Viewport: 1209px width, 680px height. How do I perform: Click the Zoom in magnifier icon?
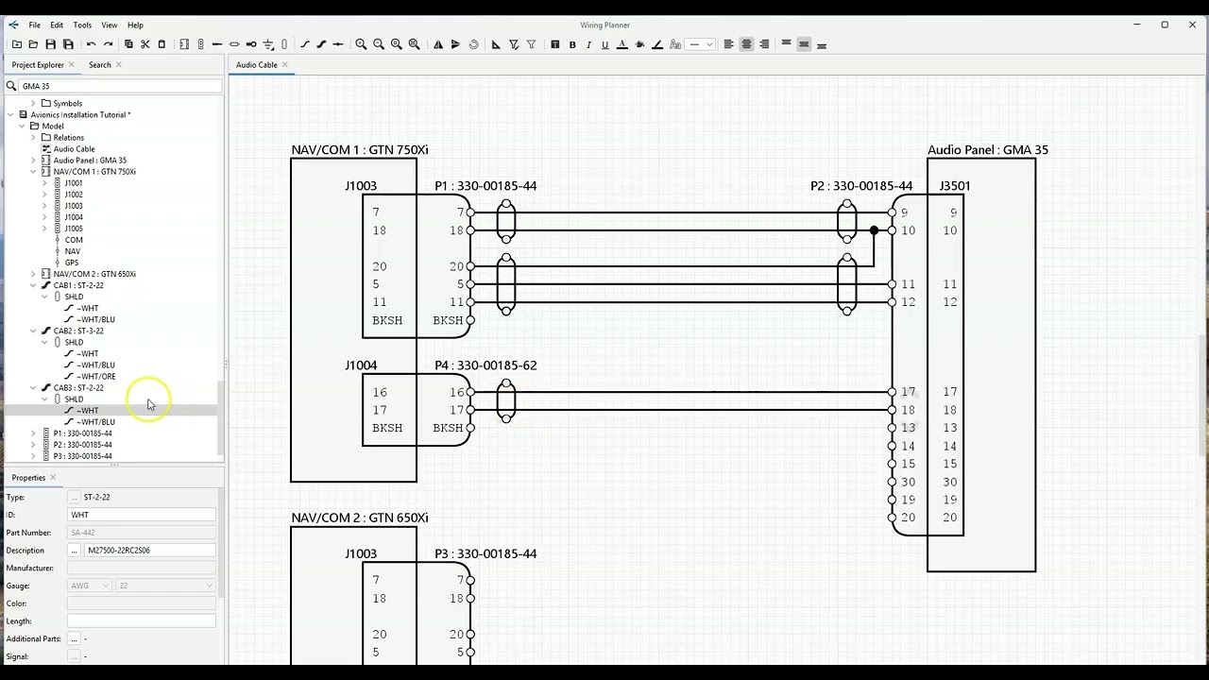pyautogui.click(x=361, y=44)
